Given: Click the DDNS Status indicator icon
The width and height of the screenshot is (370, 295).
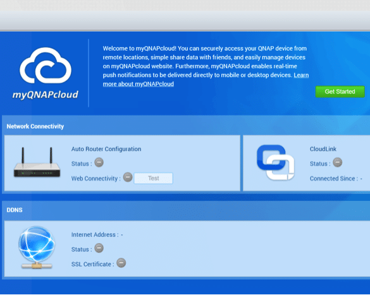Looking at the screenshot, I should [99, 248].
